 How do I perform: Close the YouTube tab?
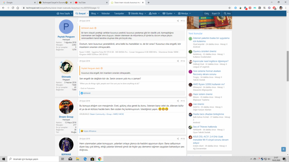107,3
